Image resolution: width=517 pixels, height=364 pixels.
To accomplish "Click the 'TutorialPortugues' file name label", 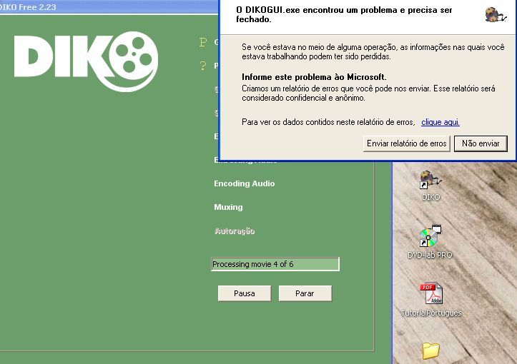I will click(431, 313).
